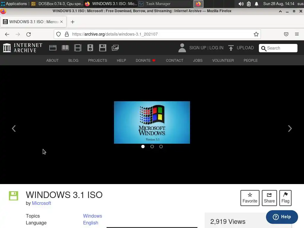Open Firefox hamburger menu
Viewport: 304px width, 228px height.
pyautogui.click(x=297, y=34)
